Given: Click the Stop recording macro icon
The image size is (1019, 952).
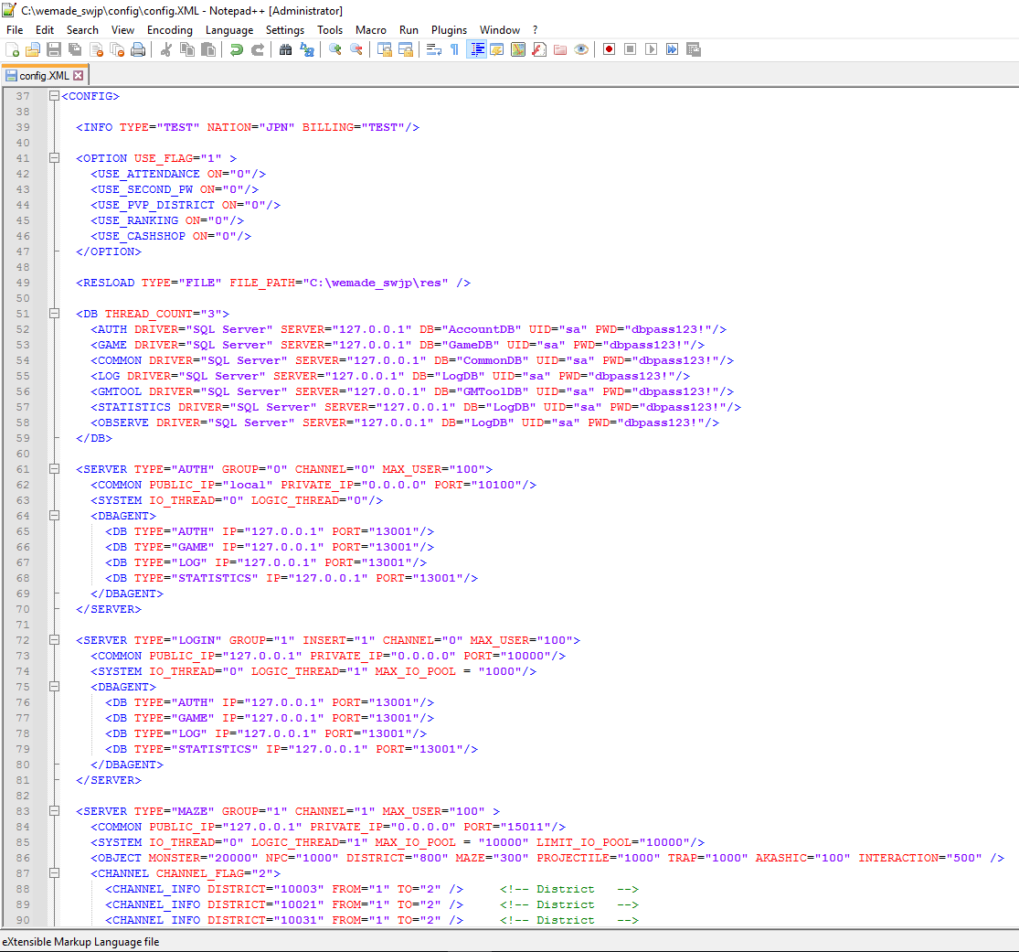Looking at the screenshot, I should tap(630, 49).
